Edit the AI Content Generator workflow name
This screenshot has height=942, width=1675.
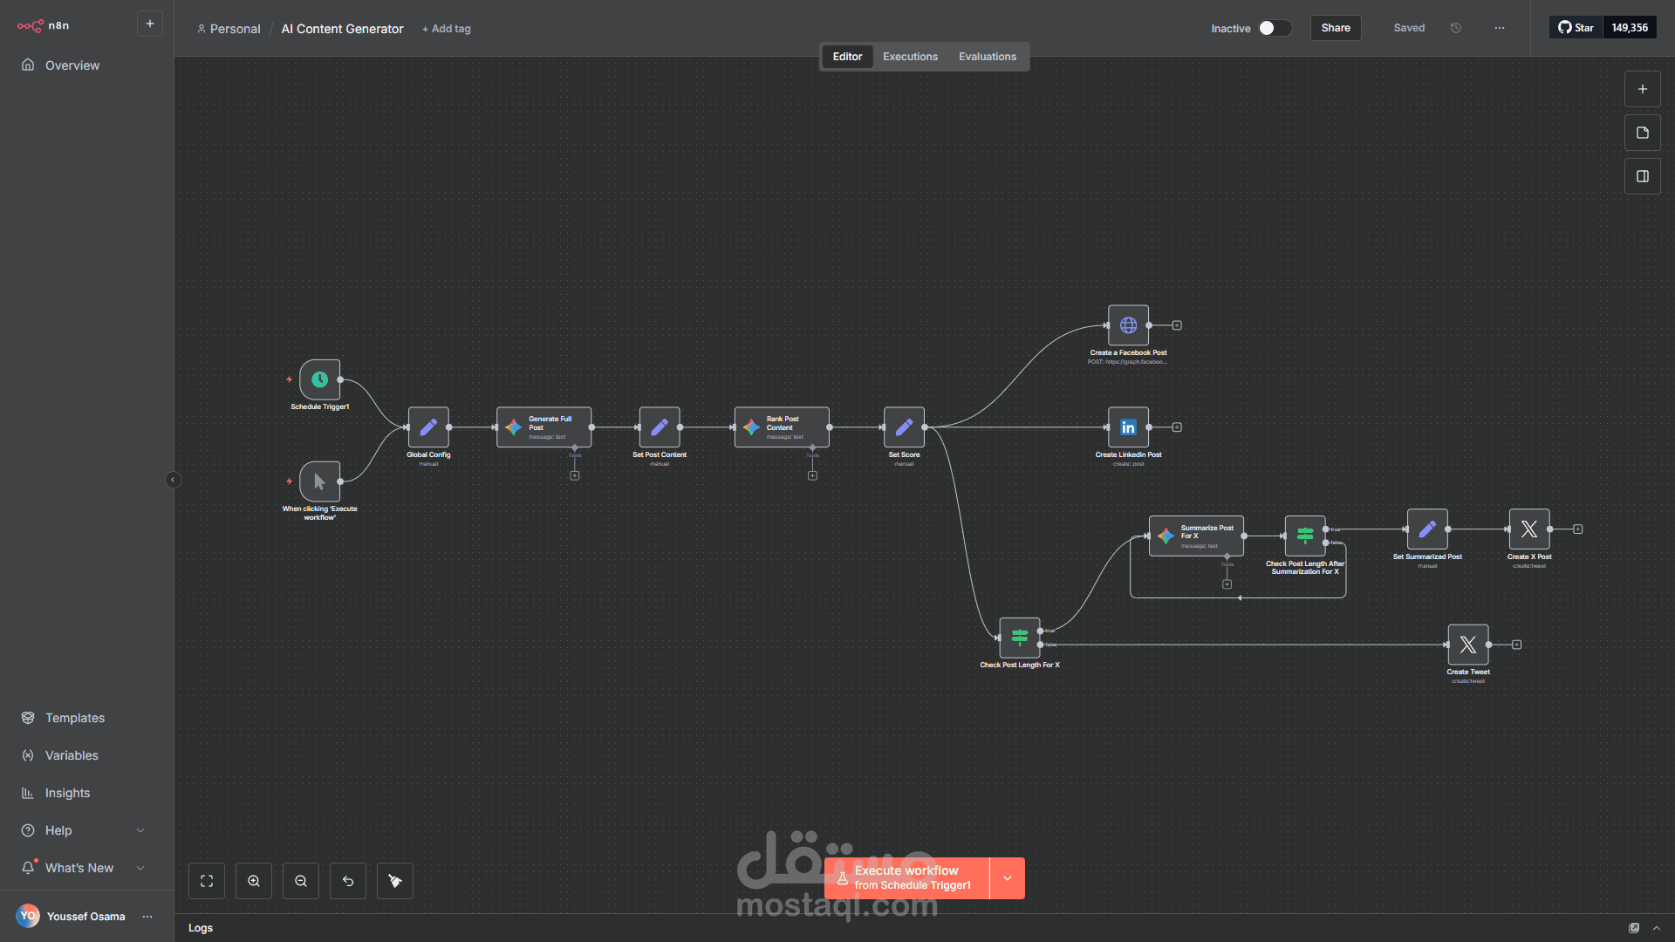click(342, 29)
